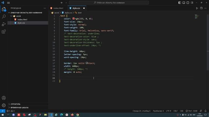Viewport: 209px width, 117px height.
Task: Click the style.css breadcrumb
Action: tap(68, 13)
